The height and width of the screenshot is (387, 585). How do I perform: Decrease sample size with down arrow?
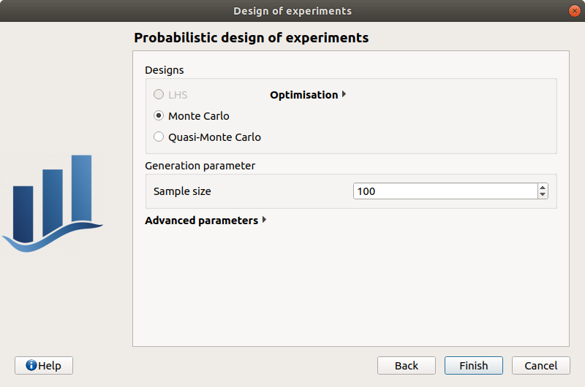tap(542, 196)
